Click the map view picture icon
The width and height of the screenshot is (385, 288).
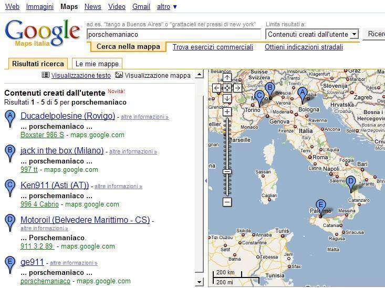click(119, 75)
